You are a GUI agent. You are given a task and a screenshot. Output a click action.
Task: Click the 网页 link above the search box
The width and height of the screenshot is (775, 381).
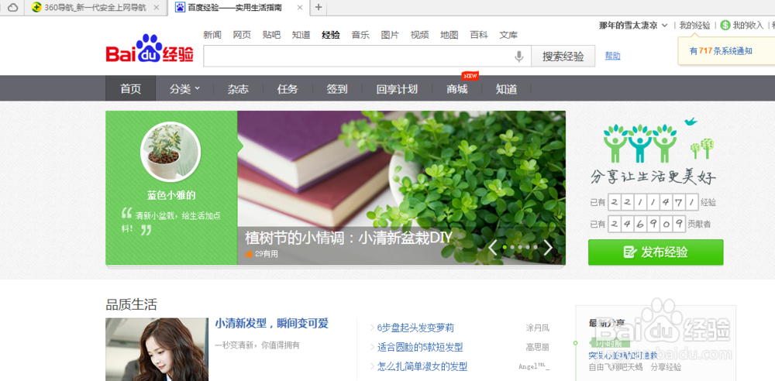pos(242,35)
